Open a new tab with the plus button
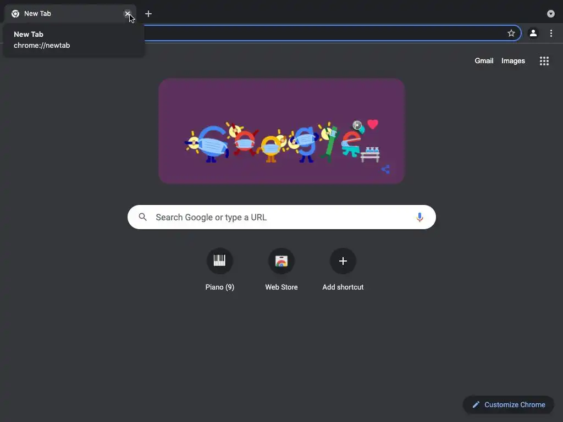 pyautogui.click(x=148, y=14)
